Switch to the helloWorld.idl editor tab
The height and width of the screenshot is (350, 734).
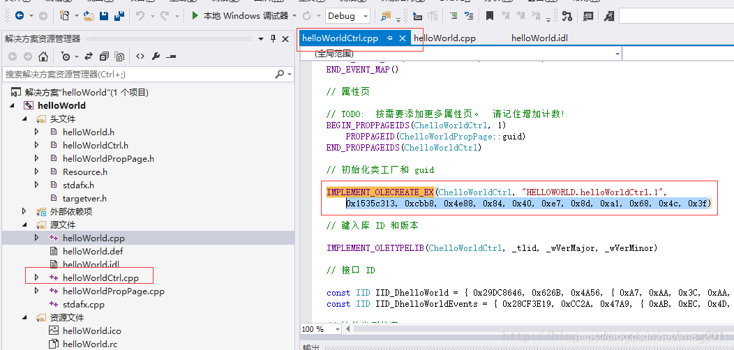(540, 38)
